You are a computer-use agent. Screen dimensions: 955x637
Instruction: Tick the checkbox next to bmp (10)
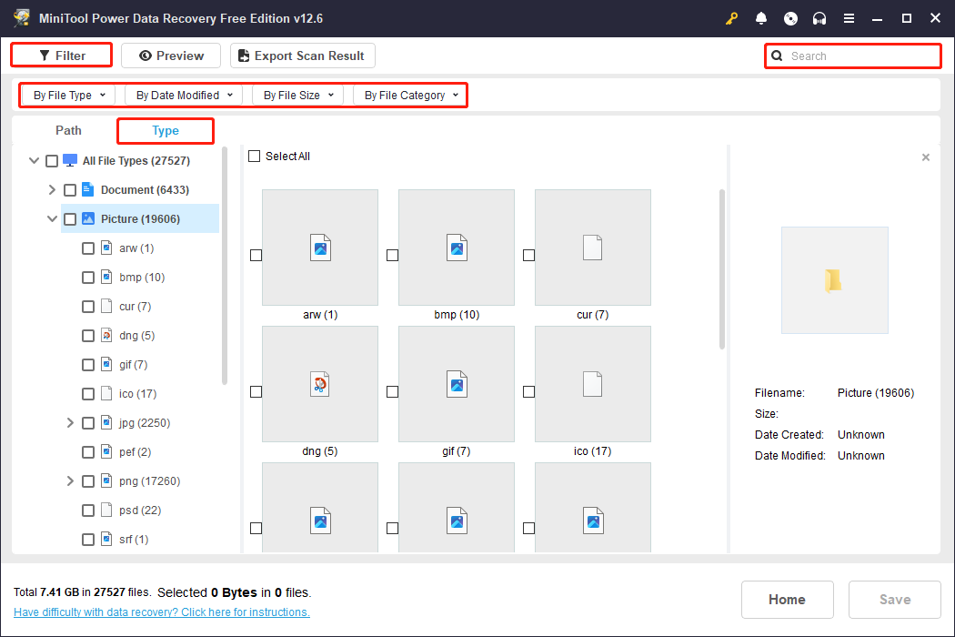88,277
